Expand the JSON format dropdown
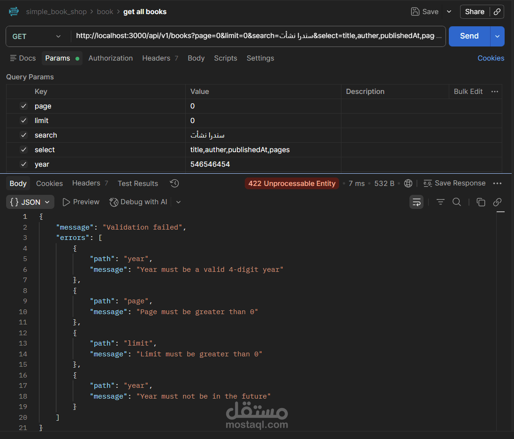 pyautogui.click(x=30, y=202)
